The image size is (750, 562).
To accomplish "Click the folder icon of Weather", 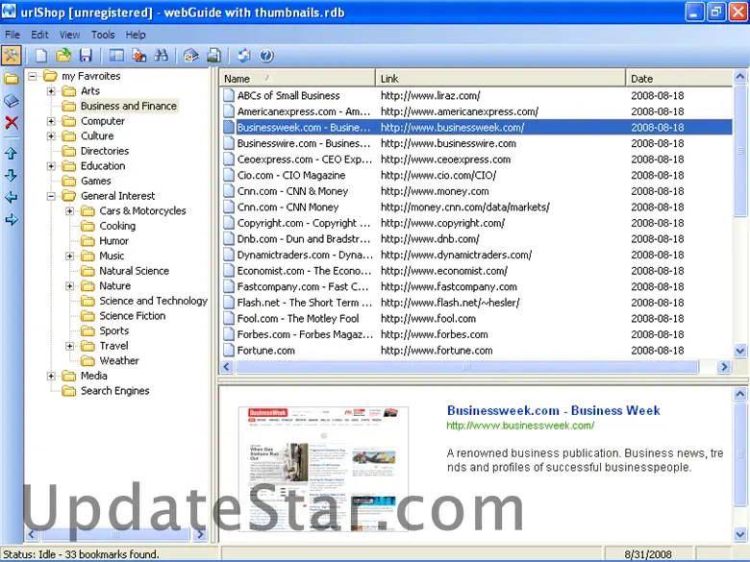I will point(87,361).
